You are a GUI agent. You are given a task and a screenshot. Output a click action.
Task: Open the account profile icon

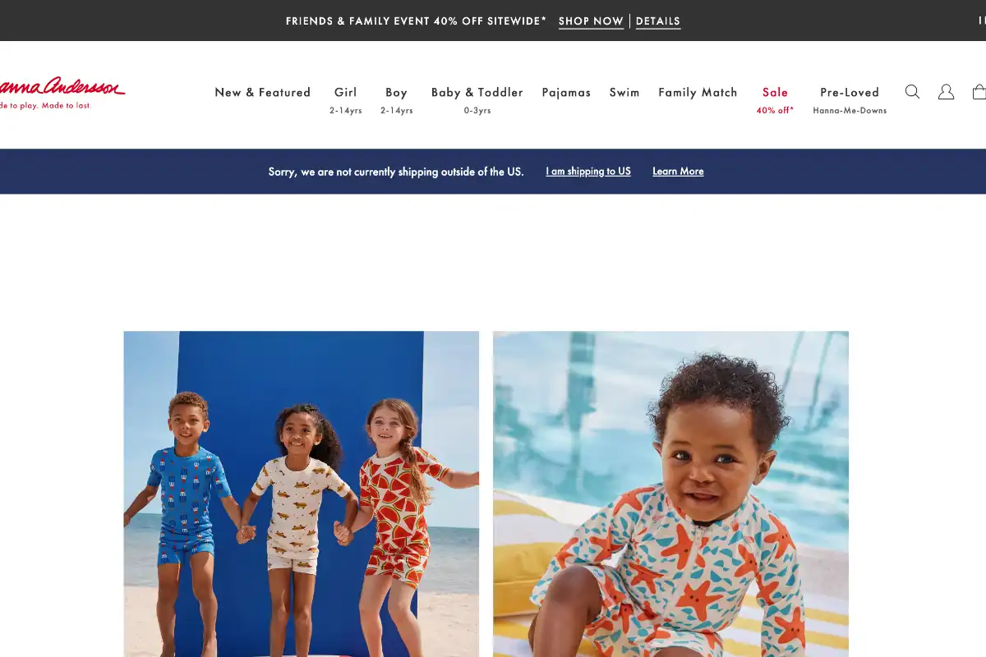(946, 92)
